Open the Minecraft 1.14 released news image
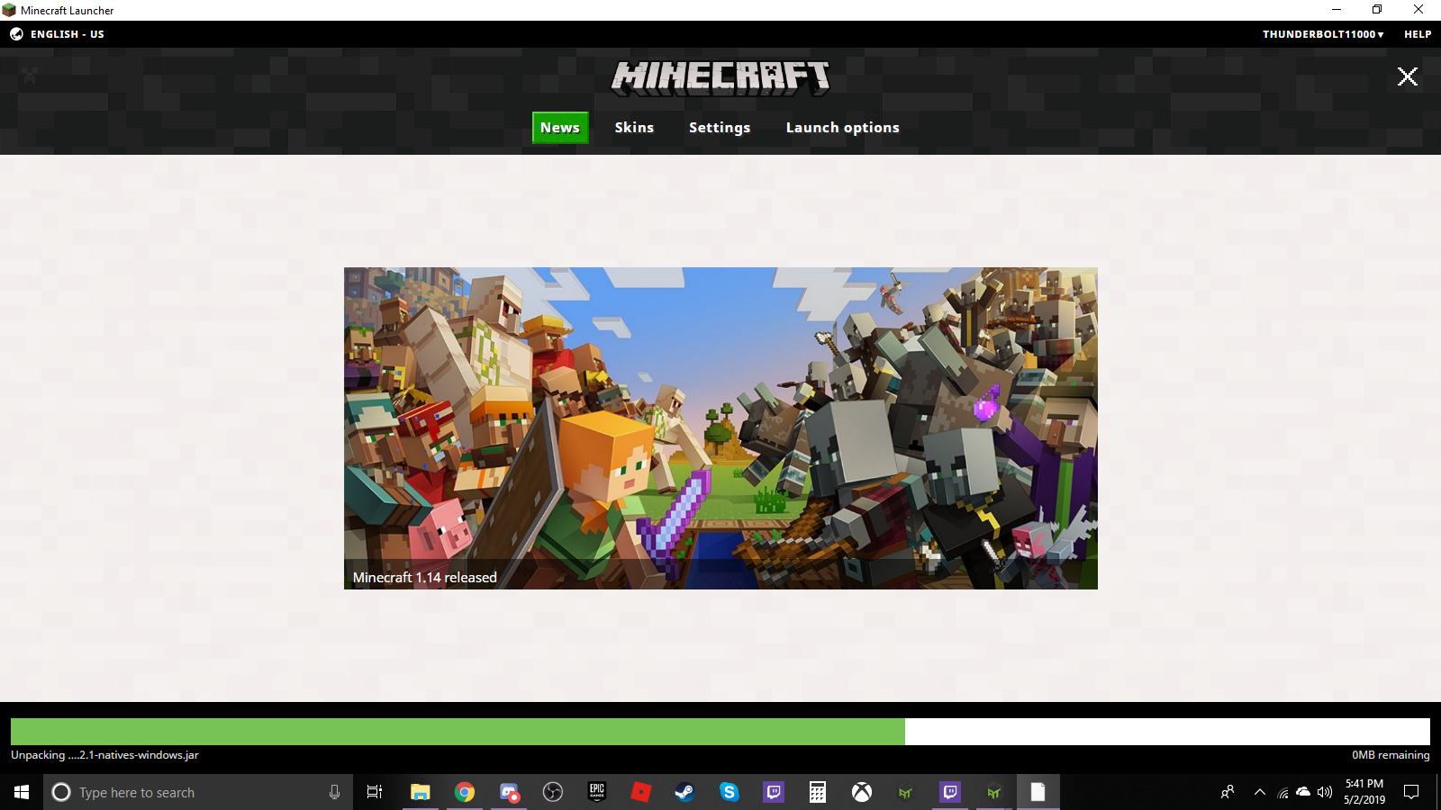Screen dimensions: 1441x810 [720, 428]
